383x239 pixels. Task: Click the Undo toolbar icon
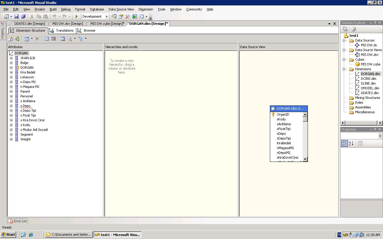(54, 16)
